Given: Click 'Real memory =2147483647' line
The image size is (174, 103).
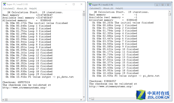Looking at the screenshot, I should coord(27,15).
